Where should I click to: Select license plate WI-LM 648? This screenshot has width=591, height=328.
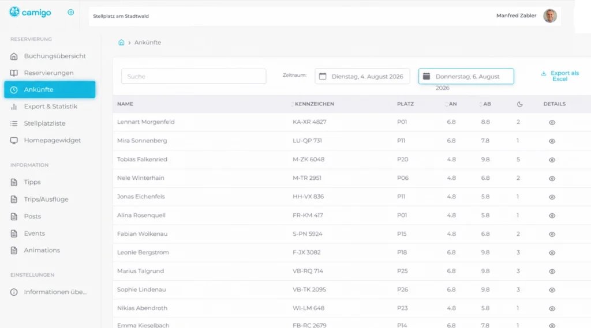point(308,308)
